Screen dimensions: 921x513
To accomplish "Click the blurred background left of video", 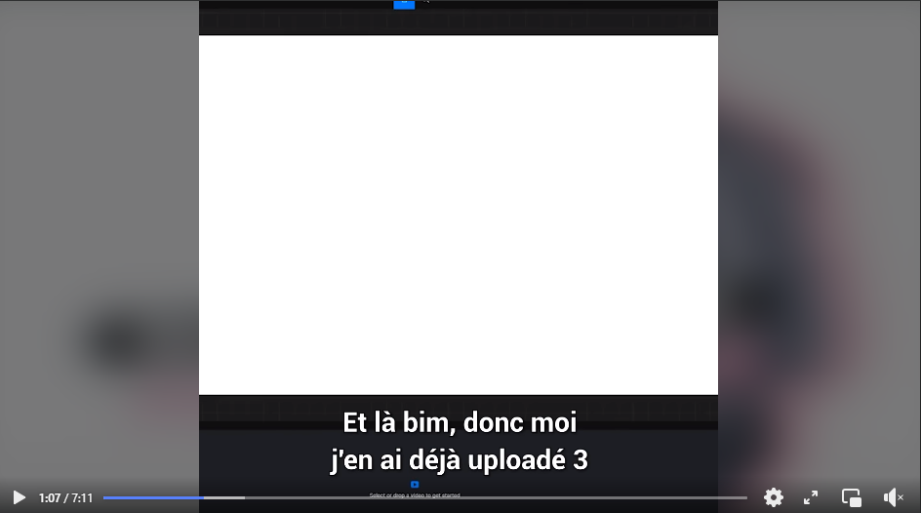I will 100,235.
